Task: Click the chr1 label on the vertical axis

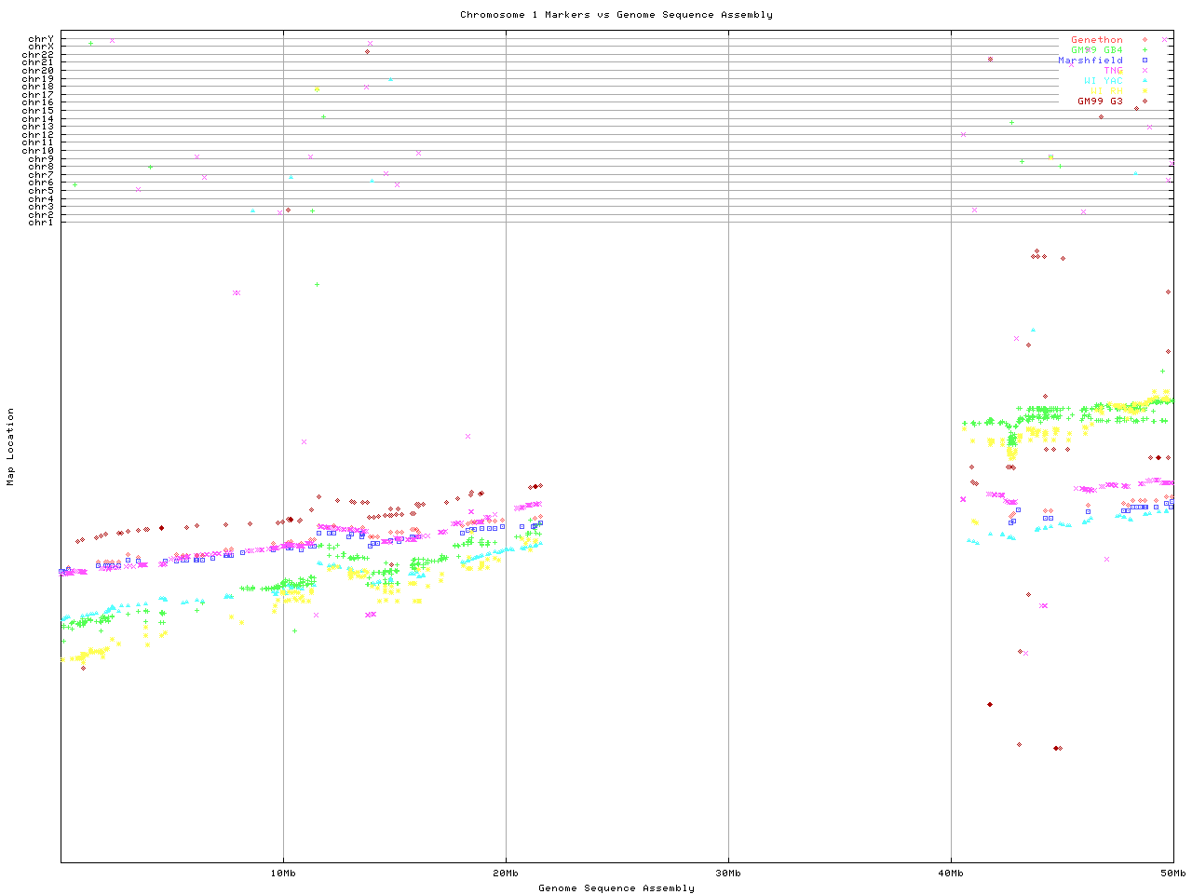Action: tap(41, 223)
